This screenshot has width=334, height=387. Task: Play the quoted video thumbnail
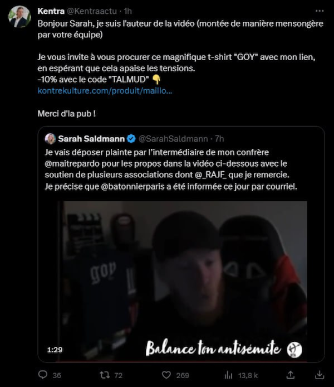[183, 281]
